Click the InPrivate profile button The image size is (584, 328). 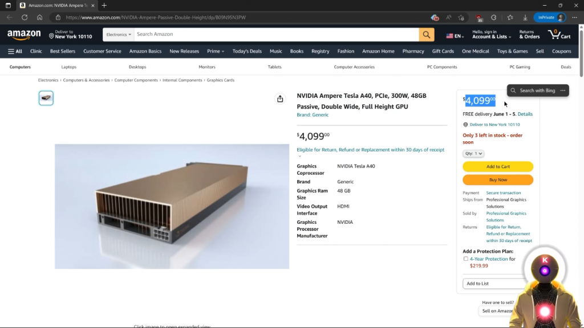[550, 18]
